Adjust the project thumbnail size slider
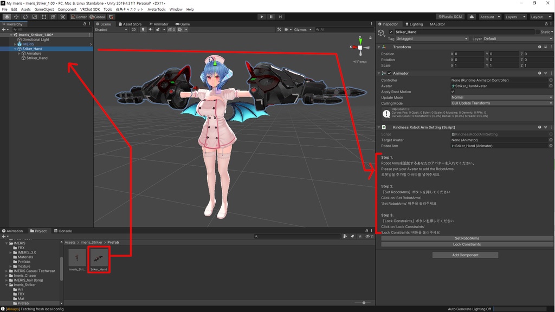The height and width of the screenshot is (312, 555). pyautogui.click(x=364, y=303)
